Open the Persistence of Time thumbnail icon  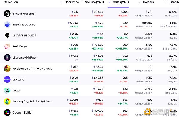pyautogui.click(x=7, y=68)
